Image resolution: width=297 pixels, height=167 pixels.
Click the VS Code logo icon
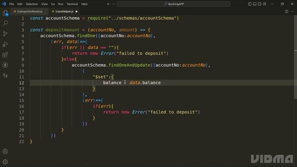click(4, 4)
